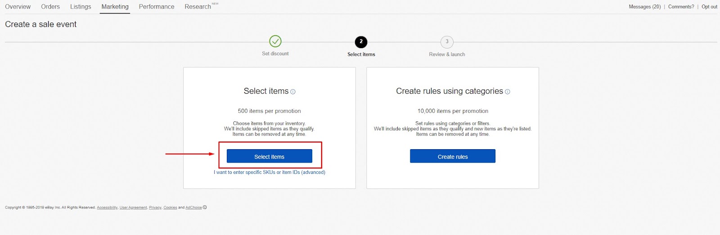The image size is (720, 235).
Task: Click the info icon beside Select items heading
Action: 293,92
